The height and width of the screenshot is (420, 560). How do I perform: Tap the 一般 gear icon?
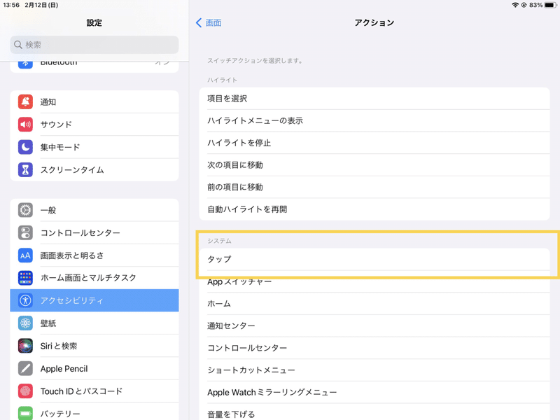pos(26,210)
